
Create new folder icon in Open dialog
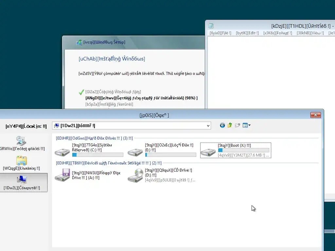tap(238, 125)
